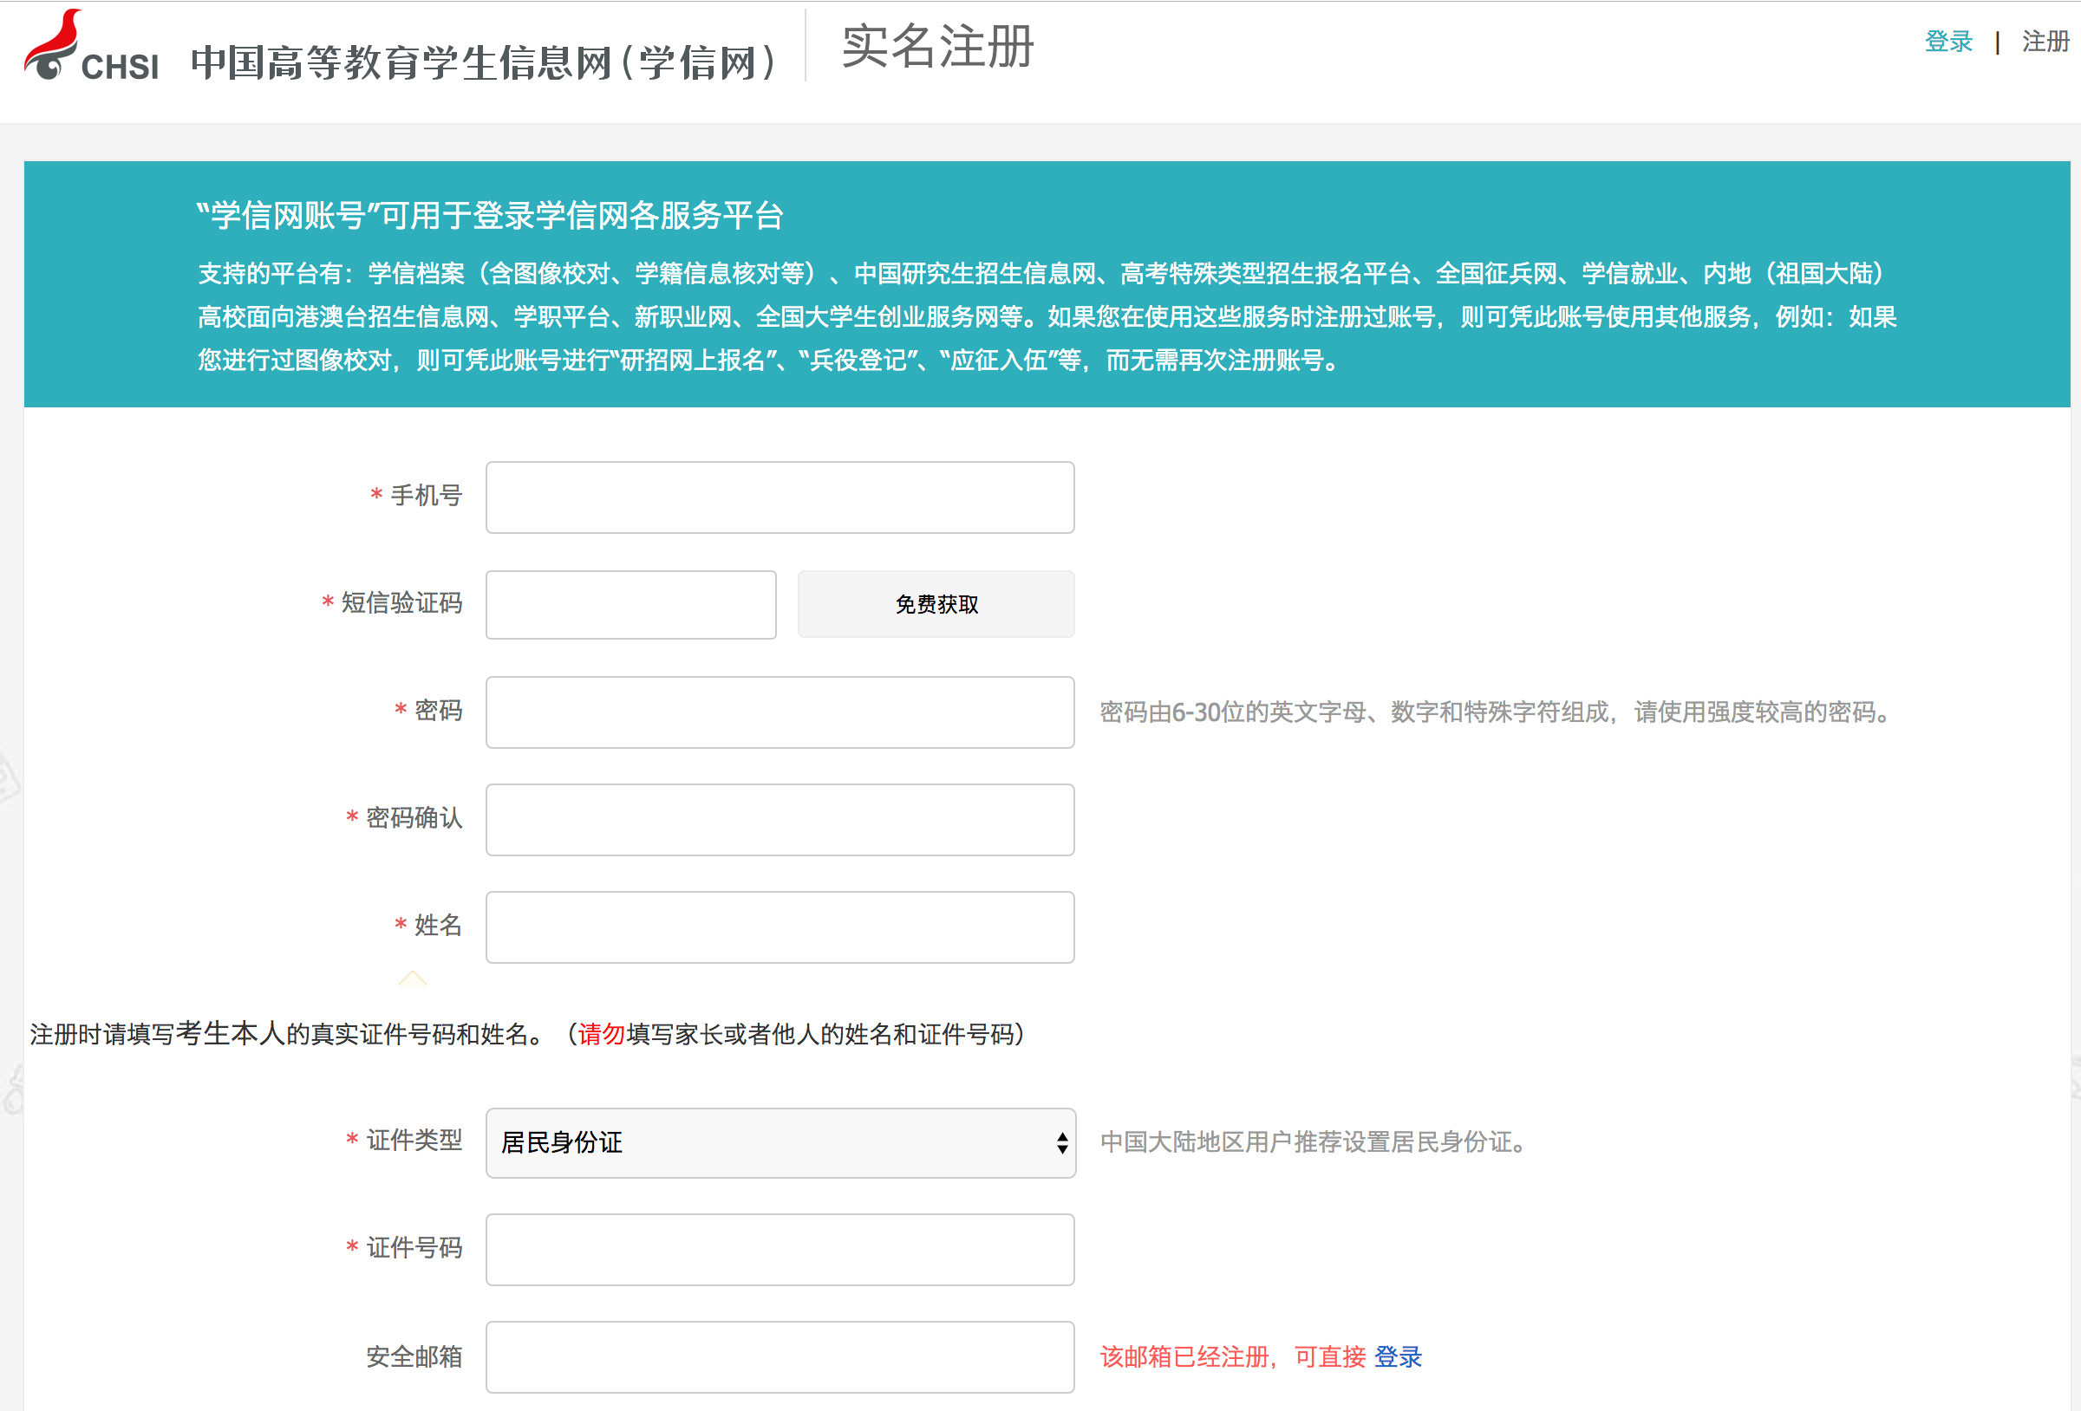The width and height of the screenshot is (2081, 1411).
Task: Click the 手机号 field label
Action: click(427, 495)
